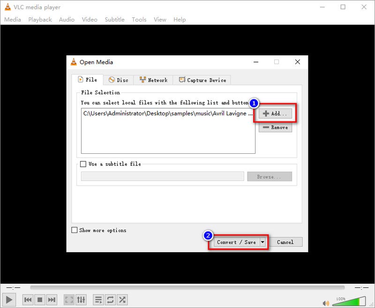Close the VLC media player window
The height and width of the screenshot is (308, 375).
[364, 7]
